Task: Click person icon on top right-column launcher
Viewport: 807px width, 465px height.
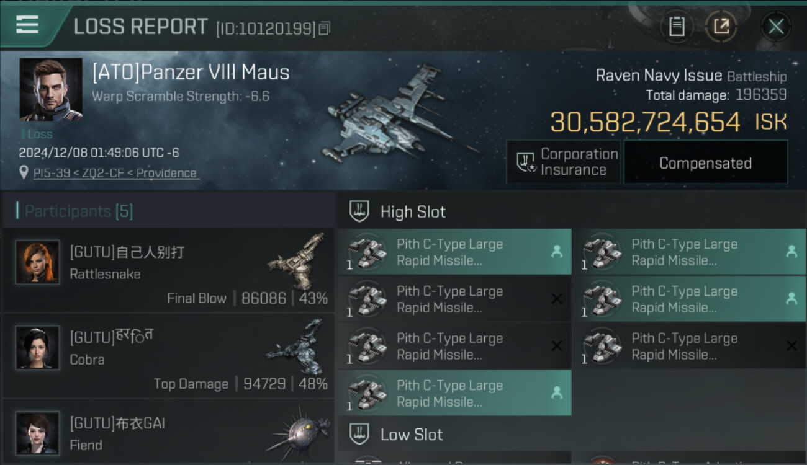Action: click(x=791, y=251)
